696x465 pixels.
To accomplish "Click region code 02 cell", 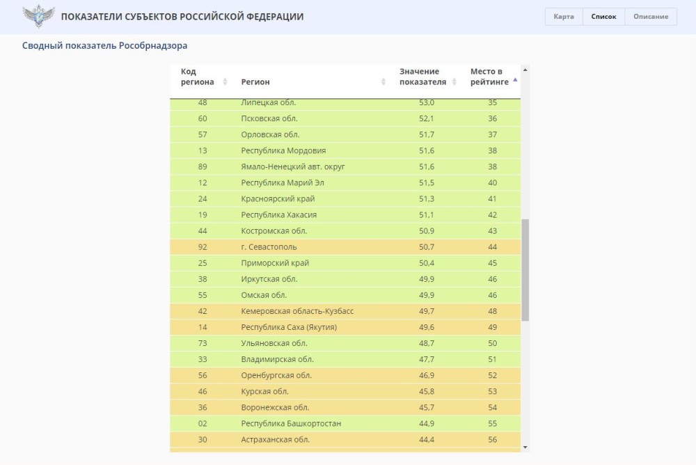I will coord(203,424).
